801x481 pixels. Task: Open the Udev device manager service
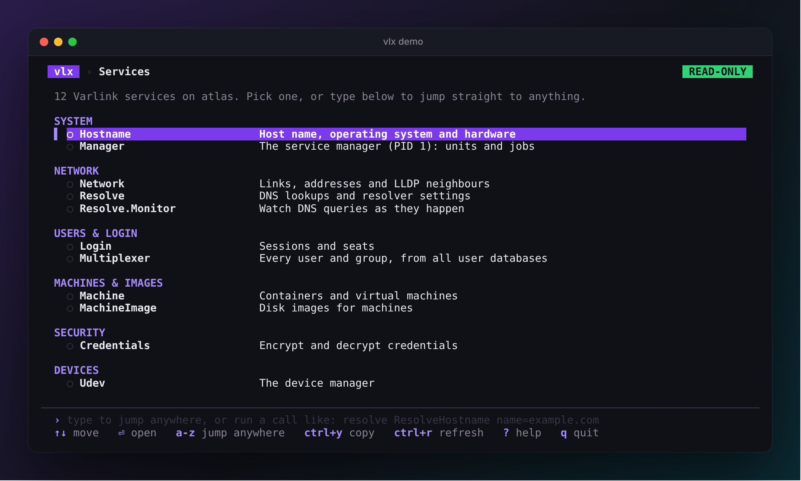(92, 383)
